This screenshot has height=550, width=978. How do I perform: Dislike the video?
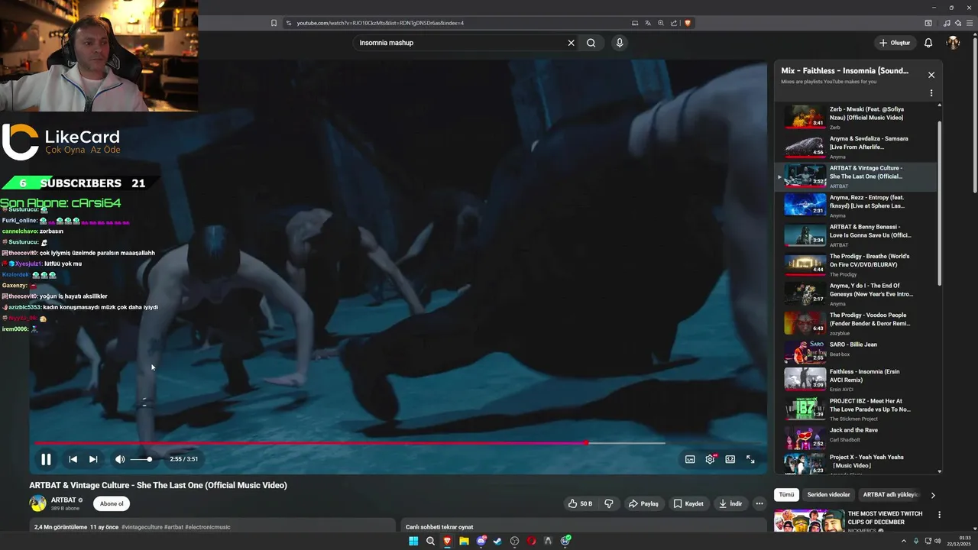[x=609, y=503]
